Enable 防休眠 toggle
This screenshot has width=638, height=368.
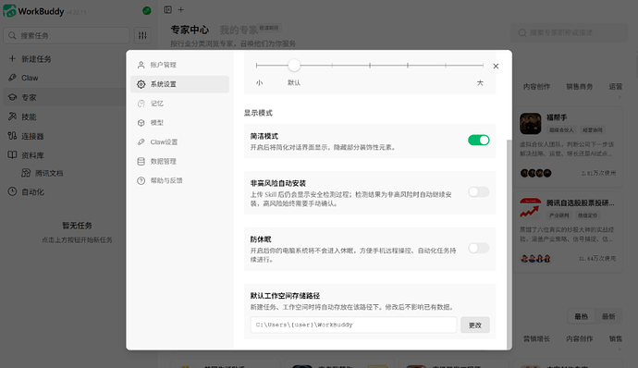pos(479,248)
